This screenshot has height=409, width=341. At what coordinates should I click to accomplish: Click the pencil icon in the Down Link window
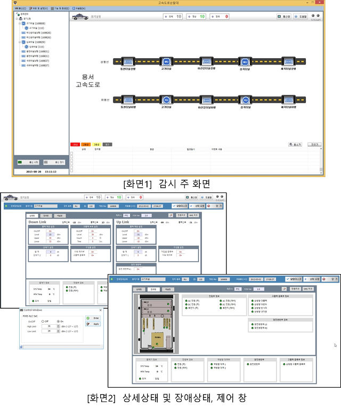click(x=170, y=215)
